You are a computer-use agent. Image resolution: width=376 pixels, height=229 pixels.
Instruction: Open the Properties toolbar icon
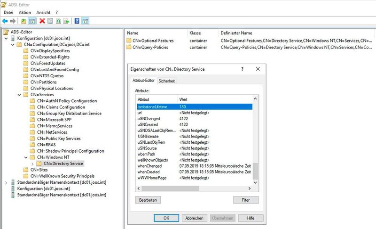coord(50,21)
